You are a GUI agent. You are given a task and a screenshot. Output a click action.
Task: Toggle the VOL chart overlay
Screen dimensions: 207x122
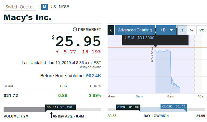tap(202, 30)
